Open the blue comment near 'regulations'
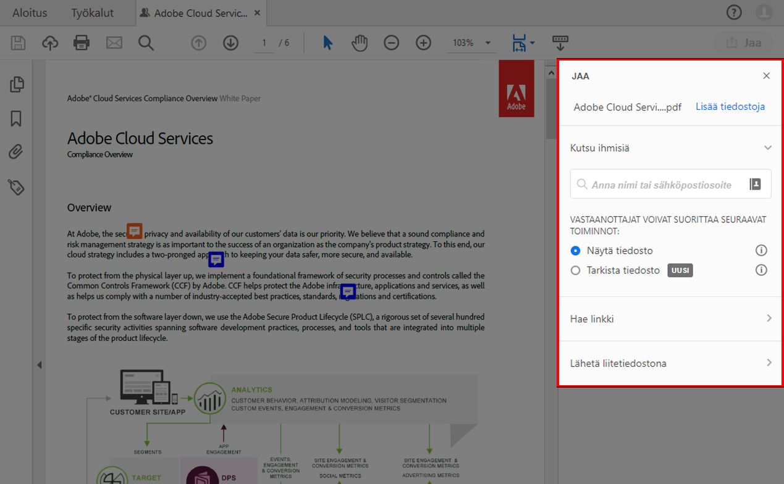Screen dimensions: 784x484 coord(348,291)
